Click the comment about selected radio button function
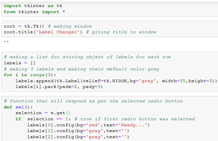Viewport: 218px width, 141px height. (x=93, y=101)
